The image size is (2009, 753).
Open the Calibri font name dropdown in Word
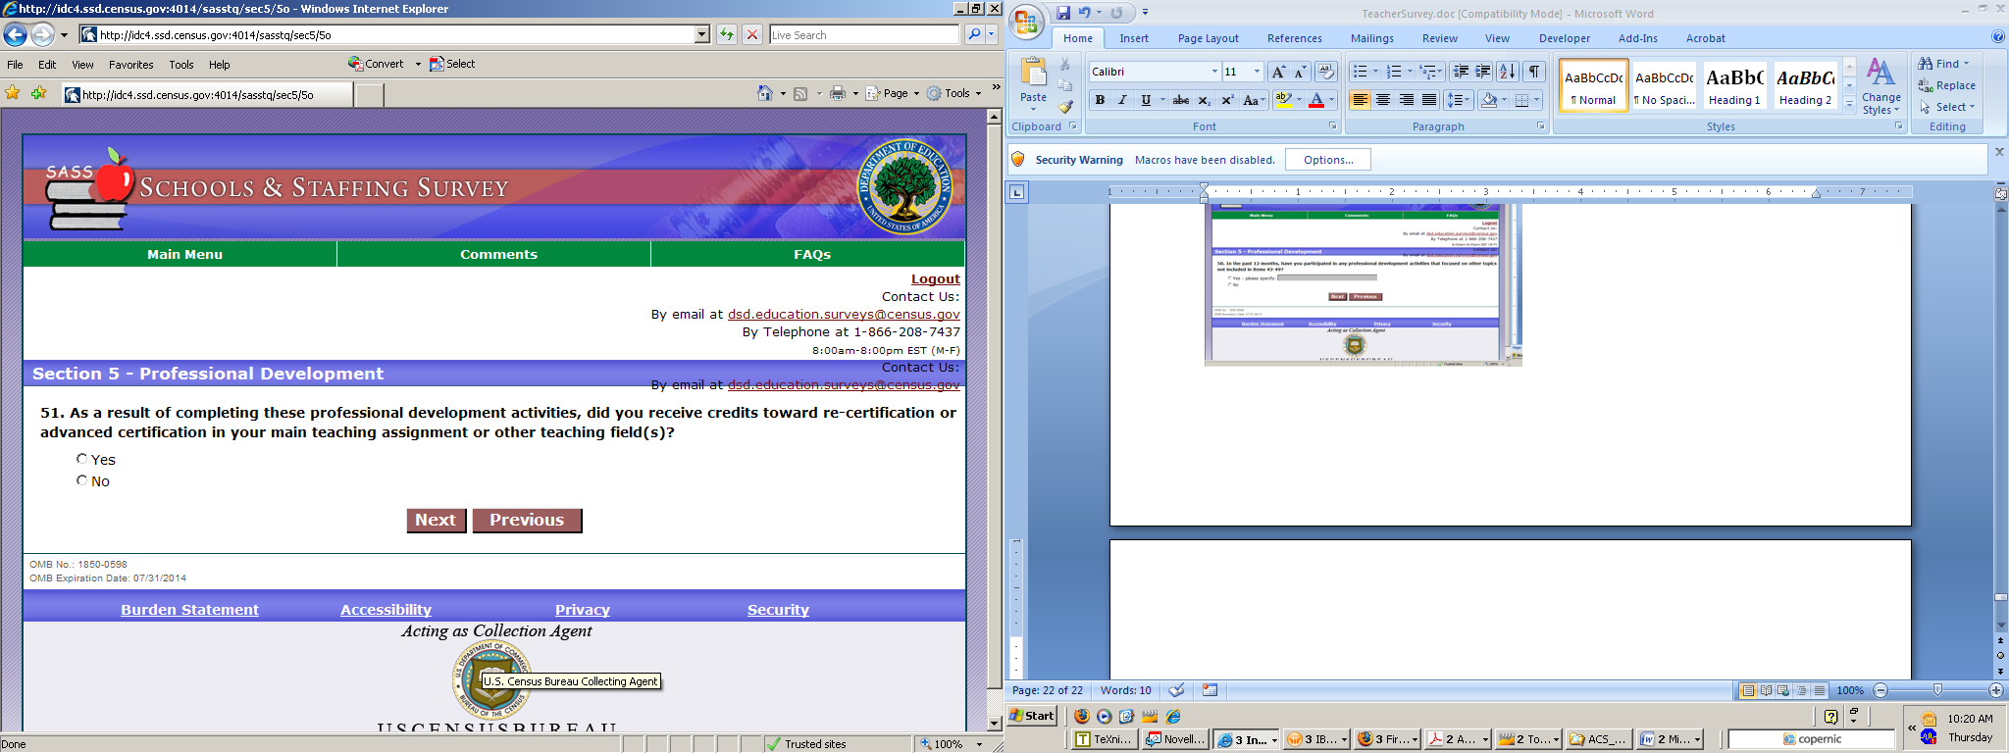(1214, 72)
